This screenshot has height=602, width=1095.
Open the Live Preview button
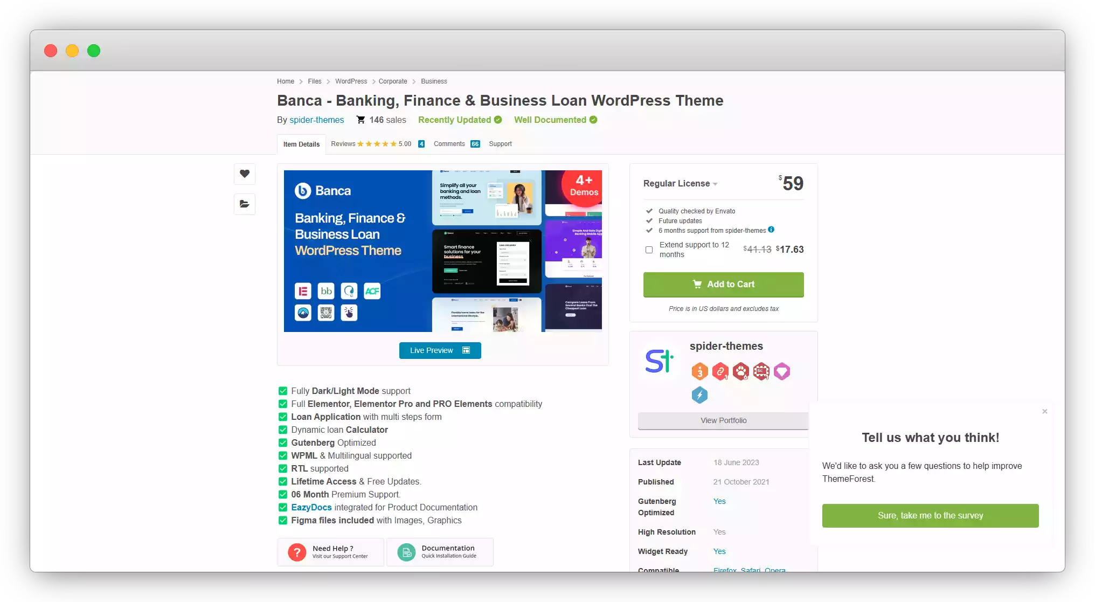click(440, 350)
